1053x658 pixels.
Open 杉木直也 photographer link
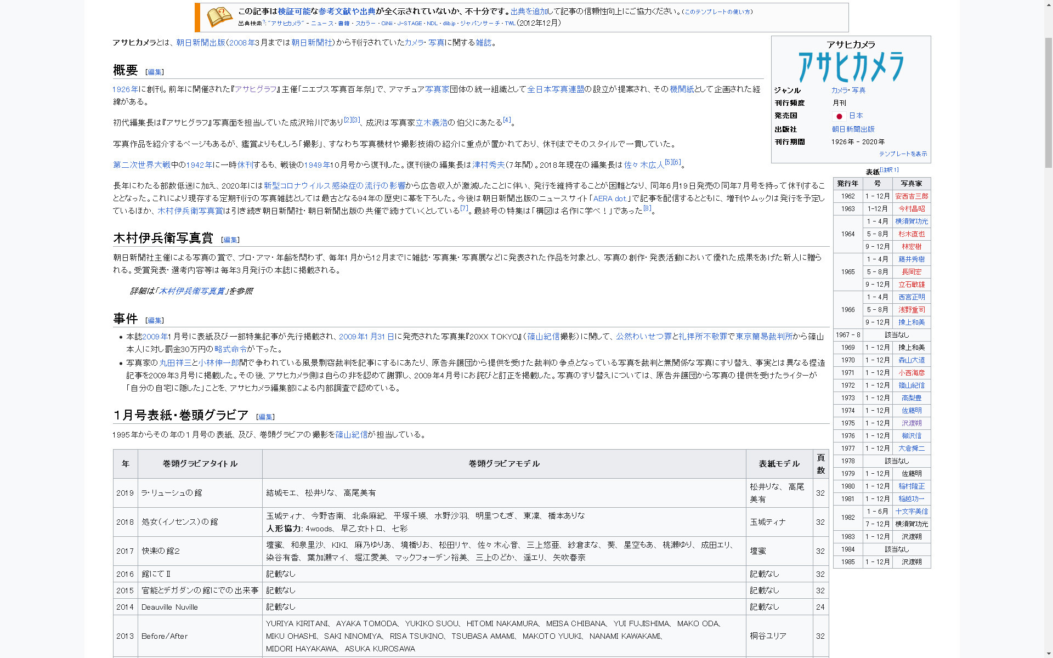coord(912,234)
